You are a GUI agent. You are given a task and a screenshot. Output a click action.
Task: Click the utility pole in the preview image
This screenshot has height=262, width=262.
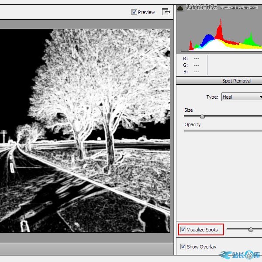click(x=4, y=135)
